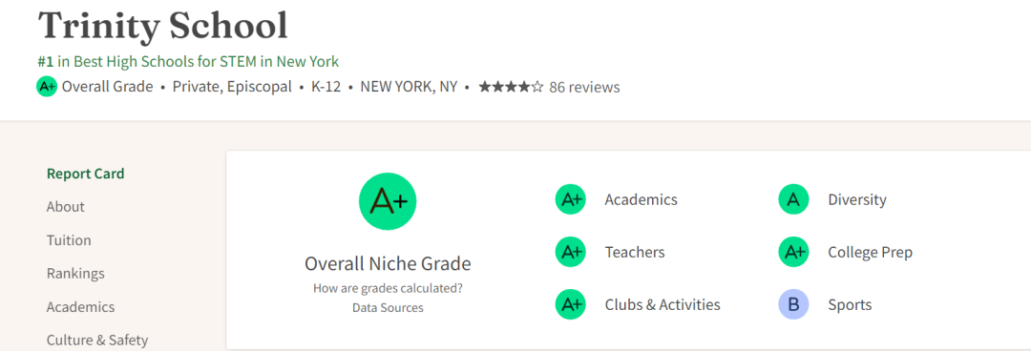The height and width of the screenshot is (351, 1031).
Task: Select the A+ College Prep grade icon
Action: [793, 253]
